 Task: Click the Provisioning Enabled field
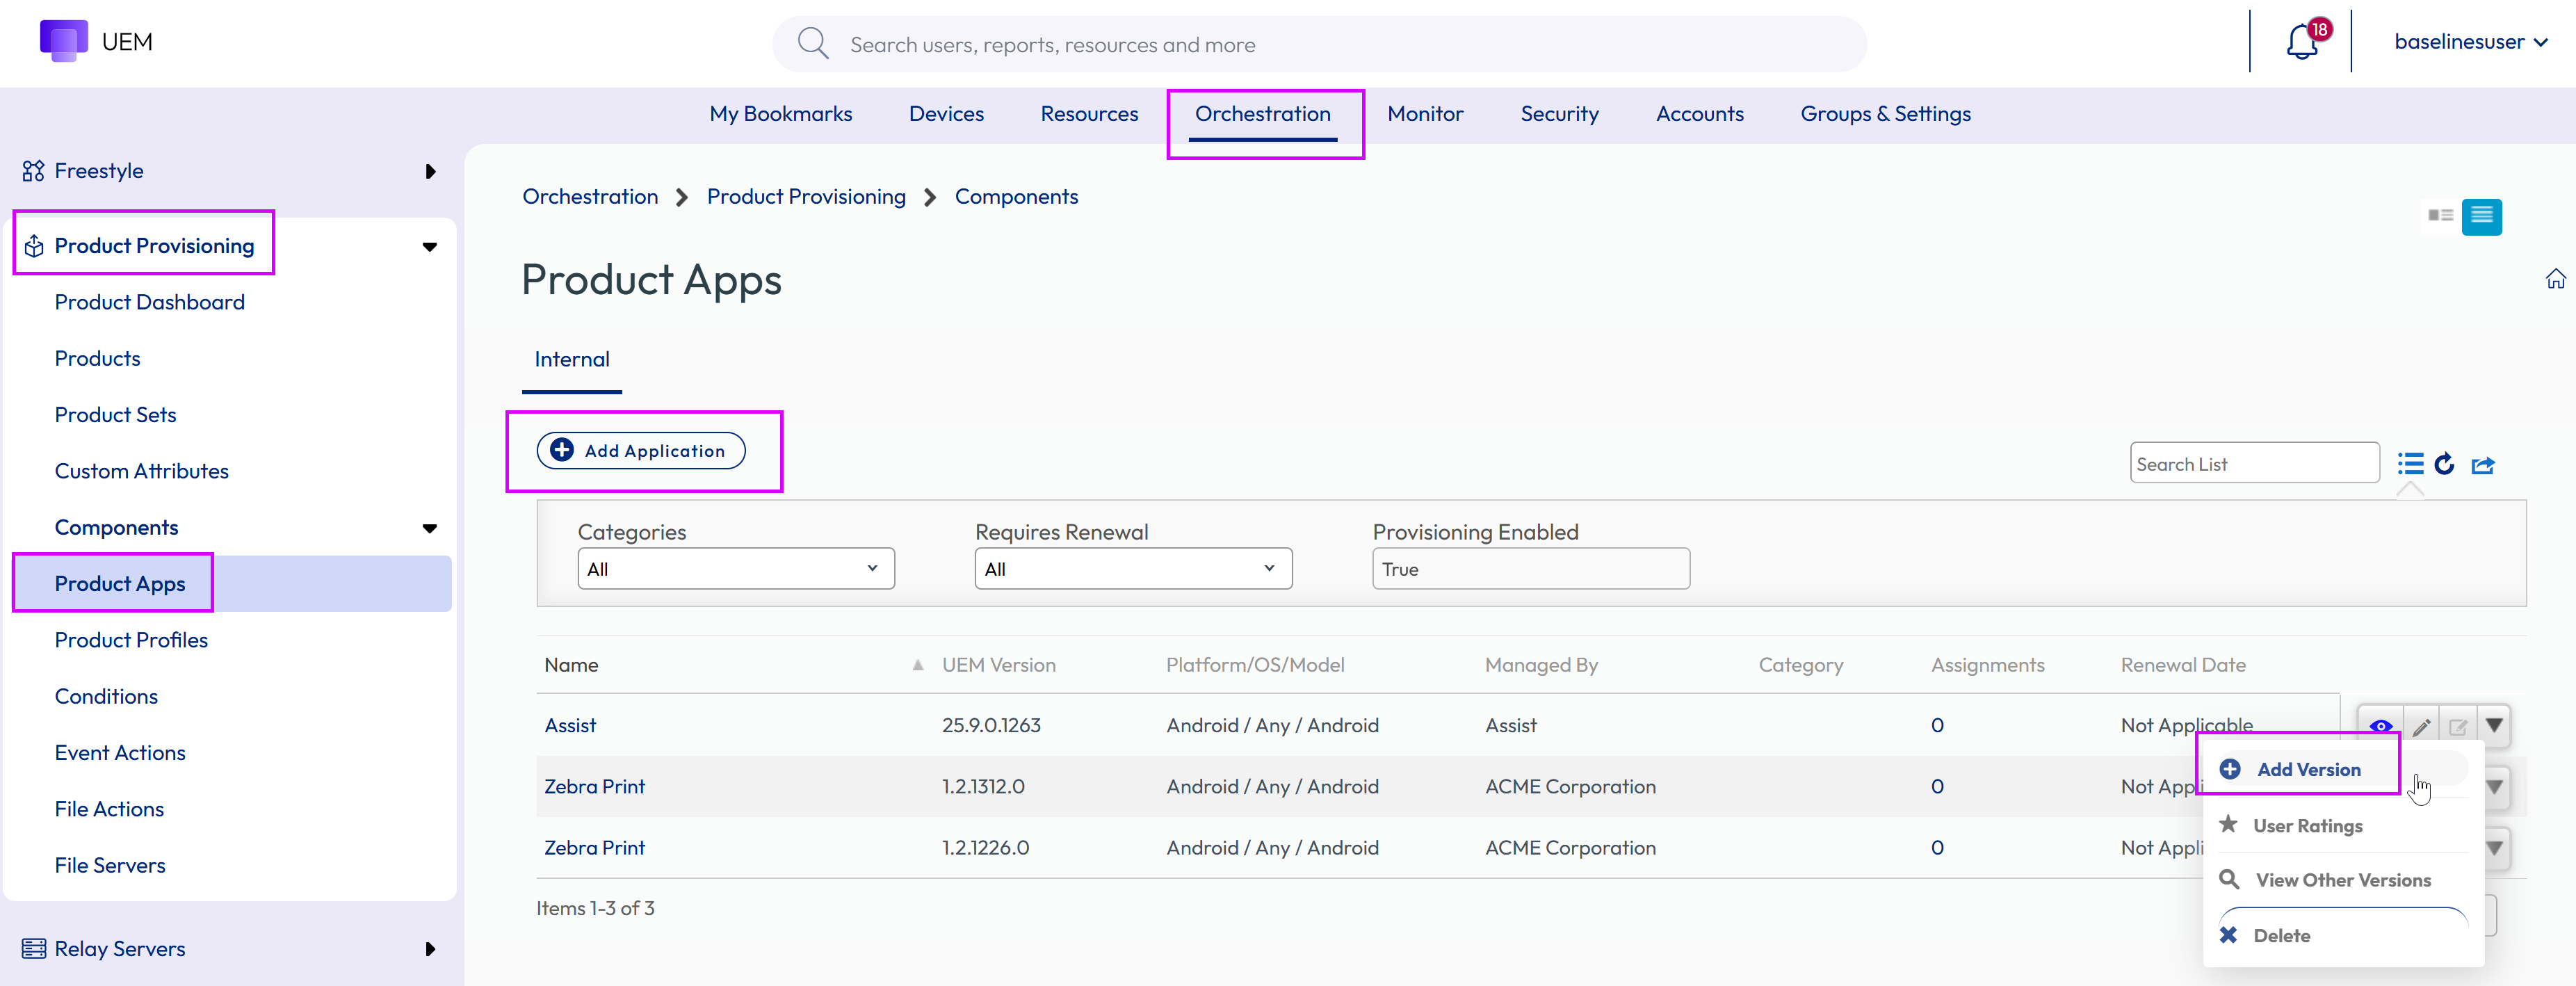pyautogui.click(x=1530, y=568)
